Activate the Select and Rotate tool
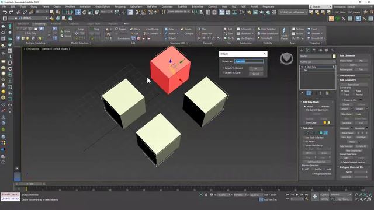The height and width of the screenshot is (210, 374). [x=84, y=12]
